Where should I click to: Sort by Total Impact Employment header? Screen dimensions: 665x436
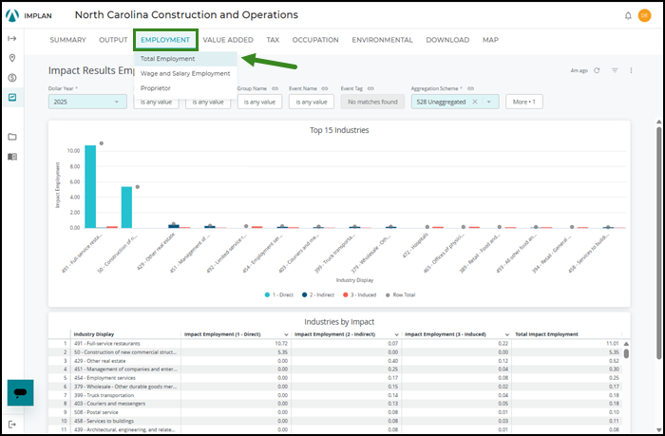click(546, 334)
